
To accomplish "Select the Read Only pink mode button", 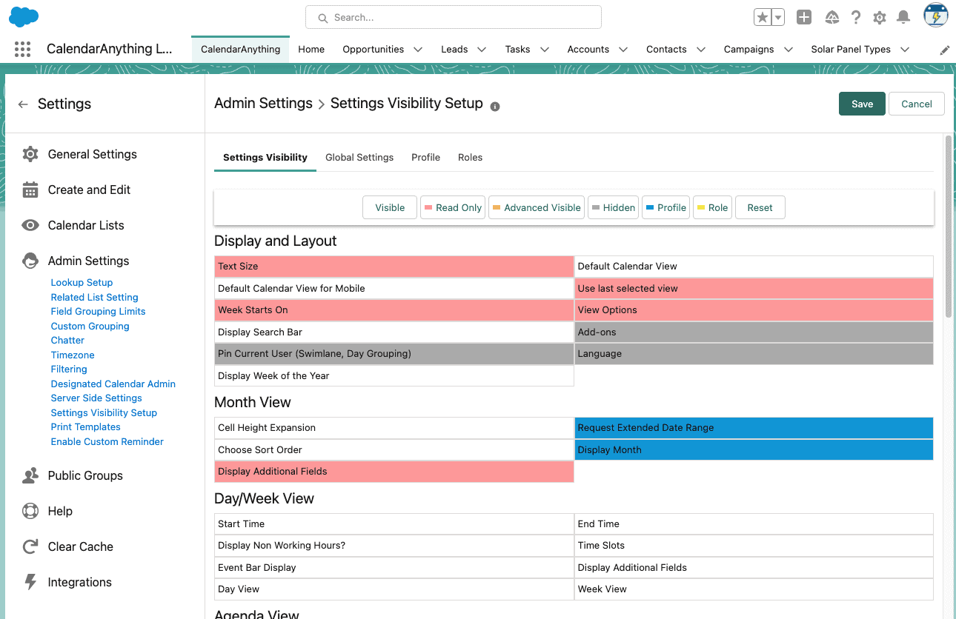I will click(453, 207).
